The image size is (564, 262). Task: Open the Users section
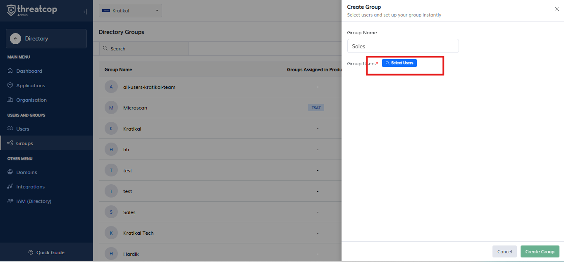pos(23,129)
